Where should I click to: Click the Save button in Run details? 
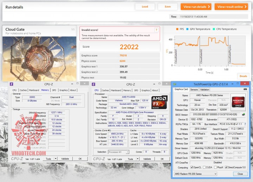(x=168, y=7)
